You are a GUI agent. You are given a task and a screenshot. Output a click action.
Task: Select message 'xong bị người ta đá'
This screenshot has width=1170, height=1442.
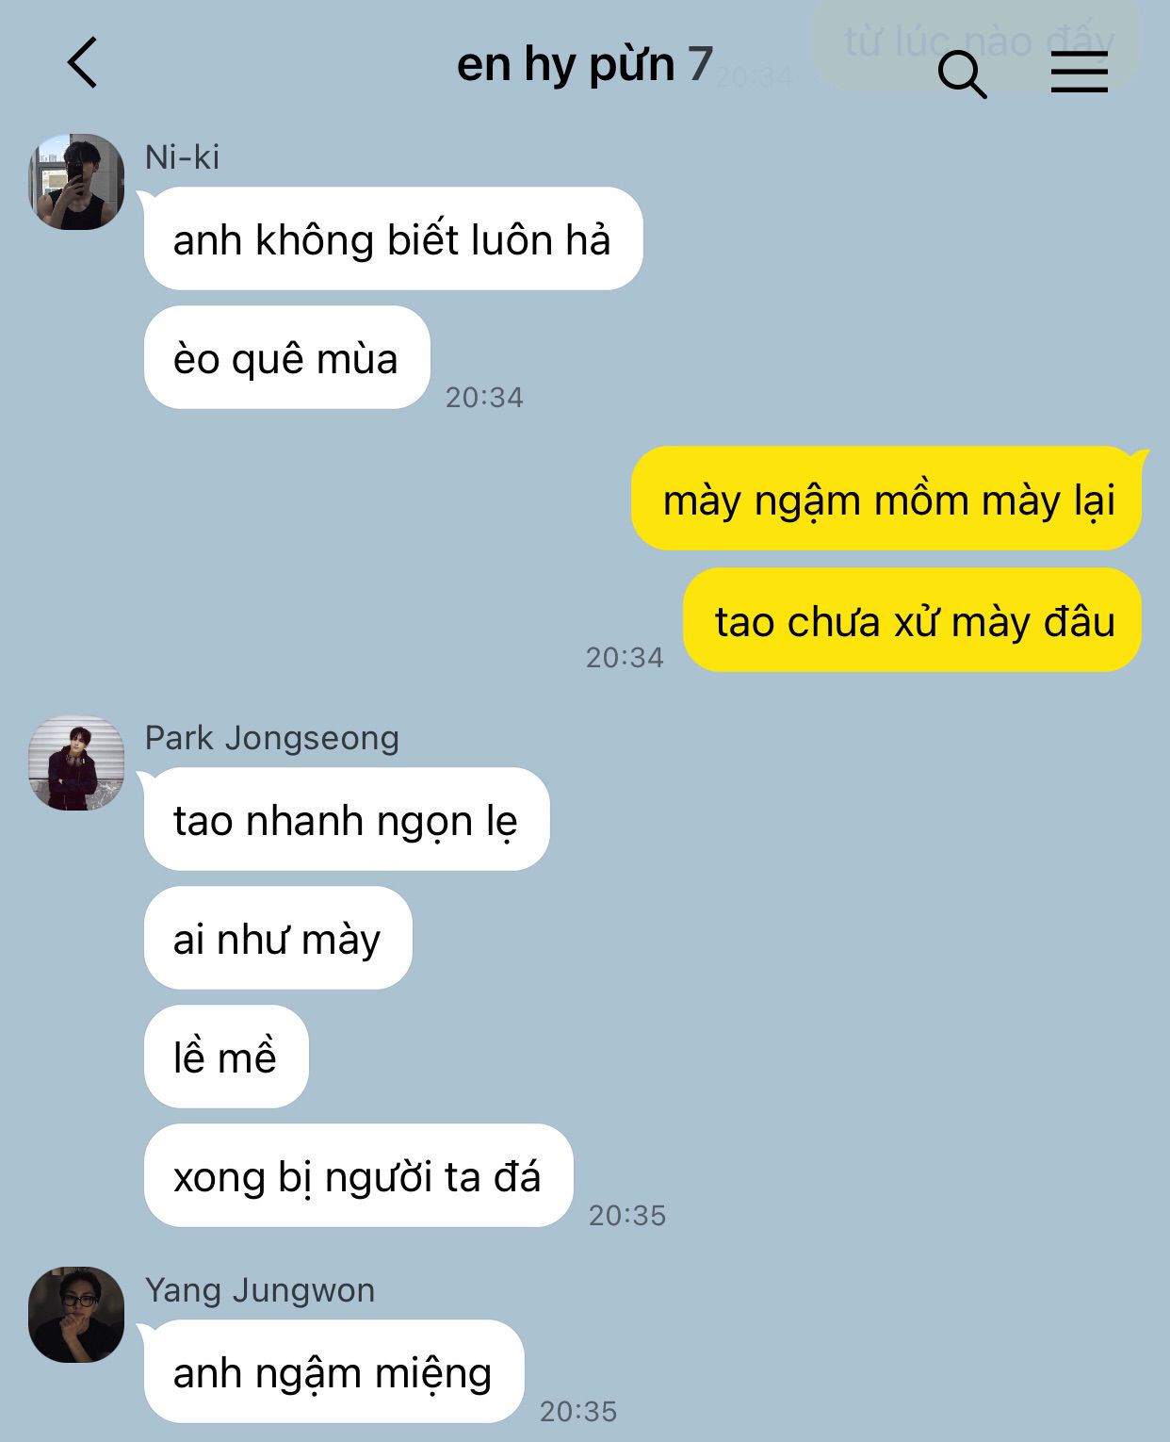click(358, 1176)
